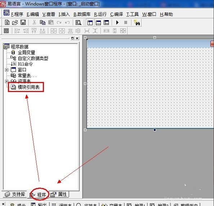Align controls right icon
Image resolution: width=214 pixels, height=206 pixels.
coord(26,31)
